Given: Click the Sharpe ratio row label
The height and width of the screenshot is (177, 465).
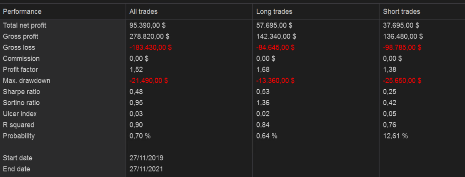Looking at the screenshot, I should coord(22,92).
